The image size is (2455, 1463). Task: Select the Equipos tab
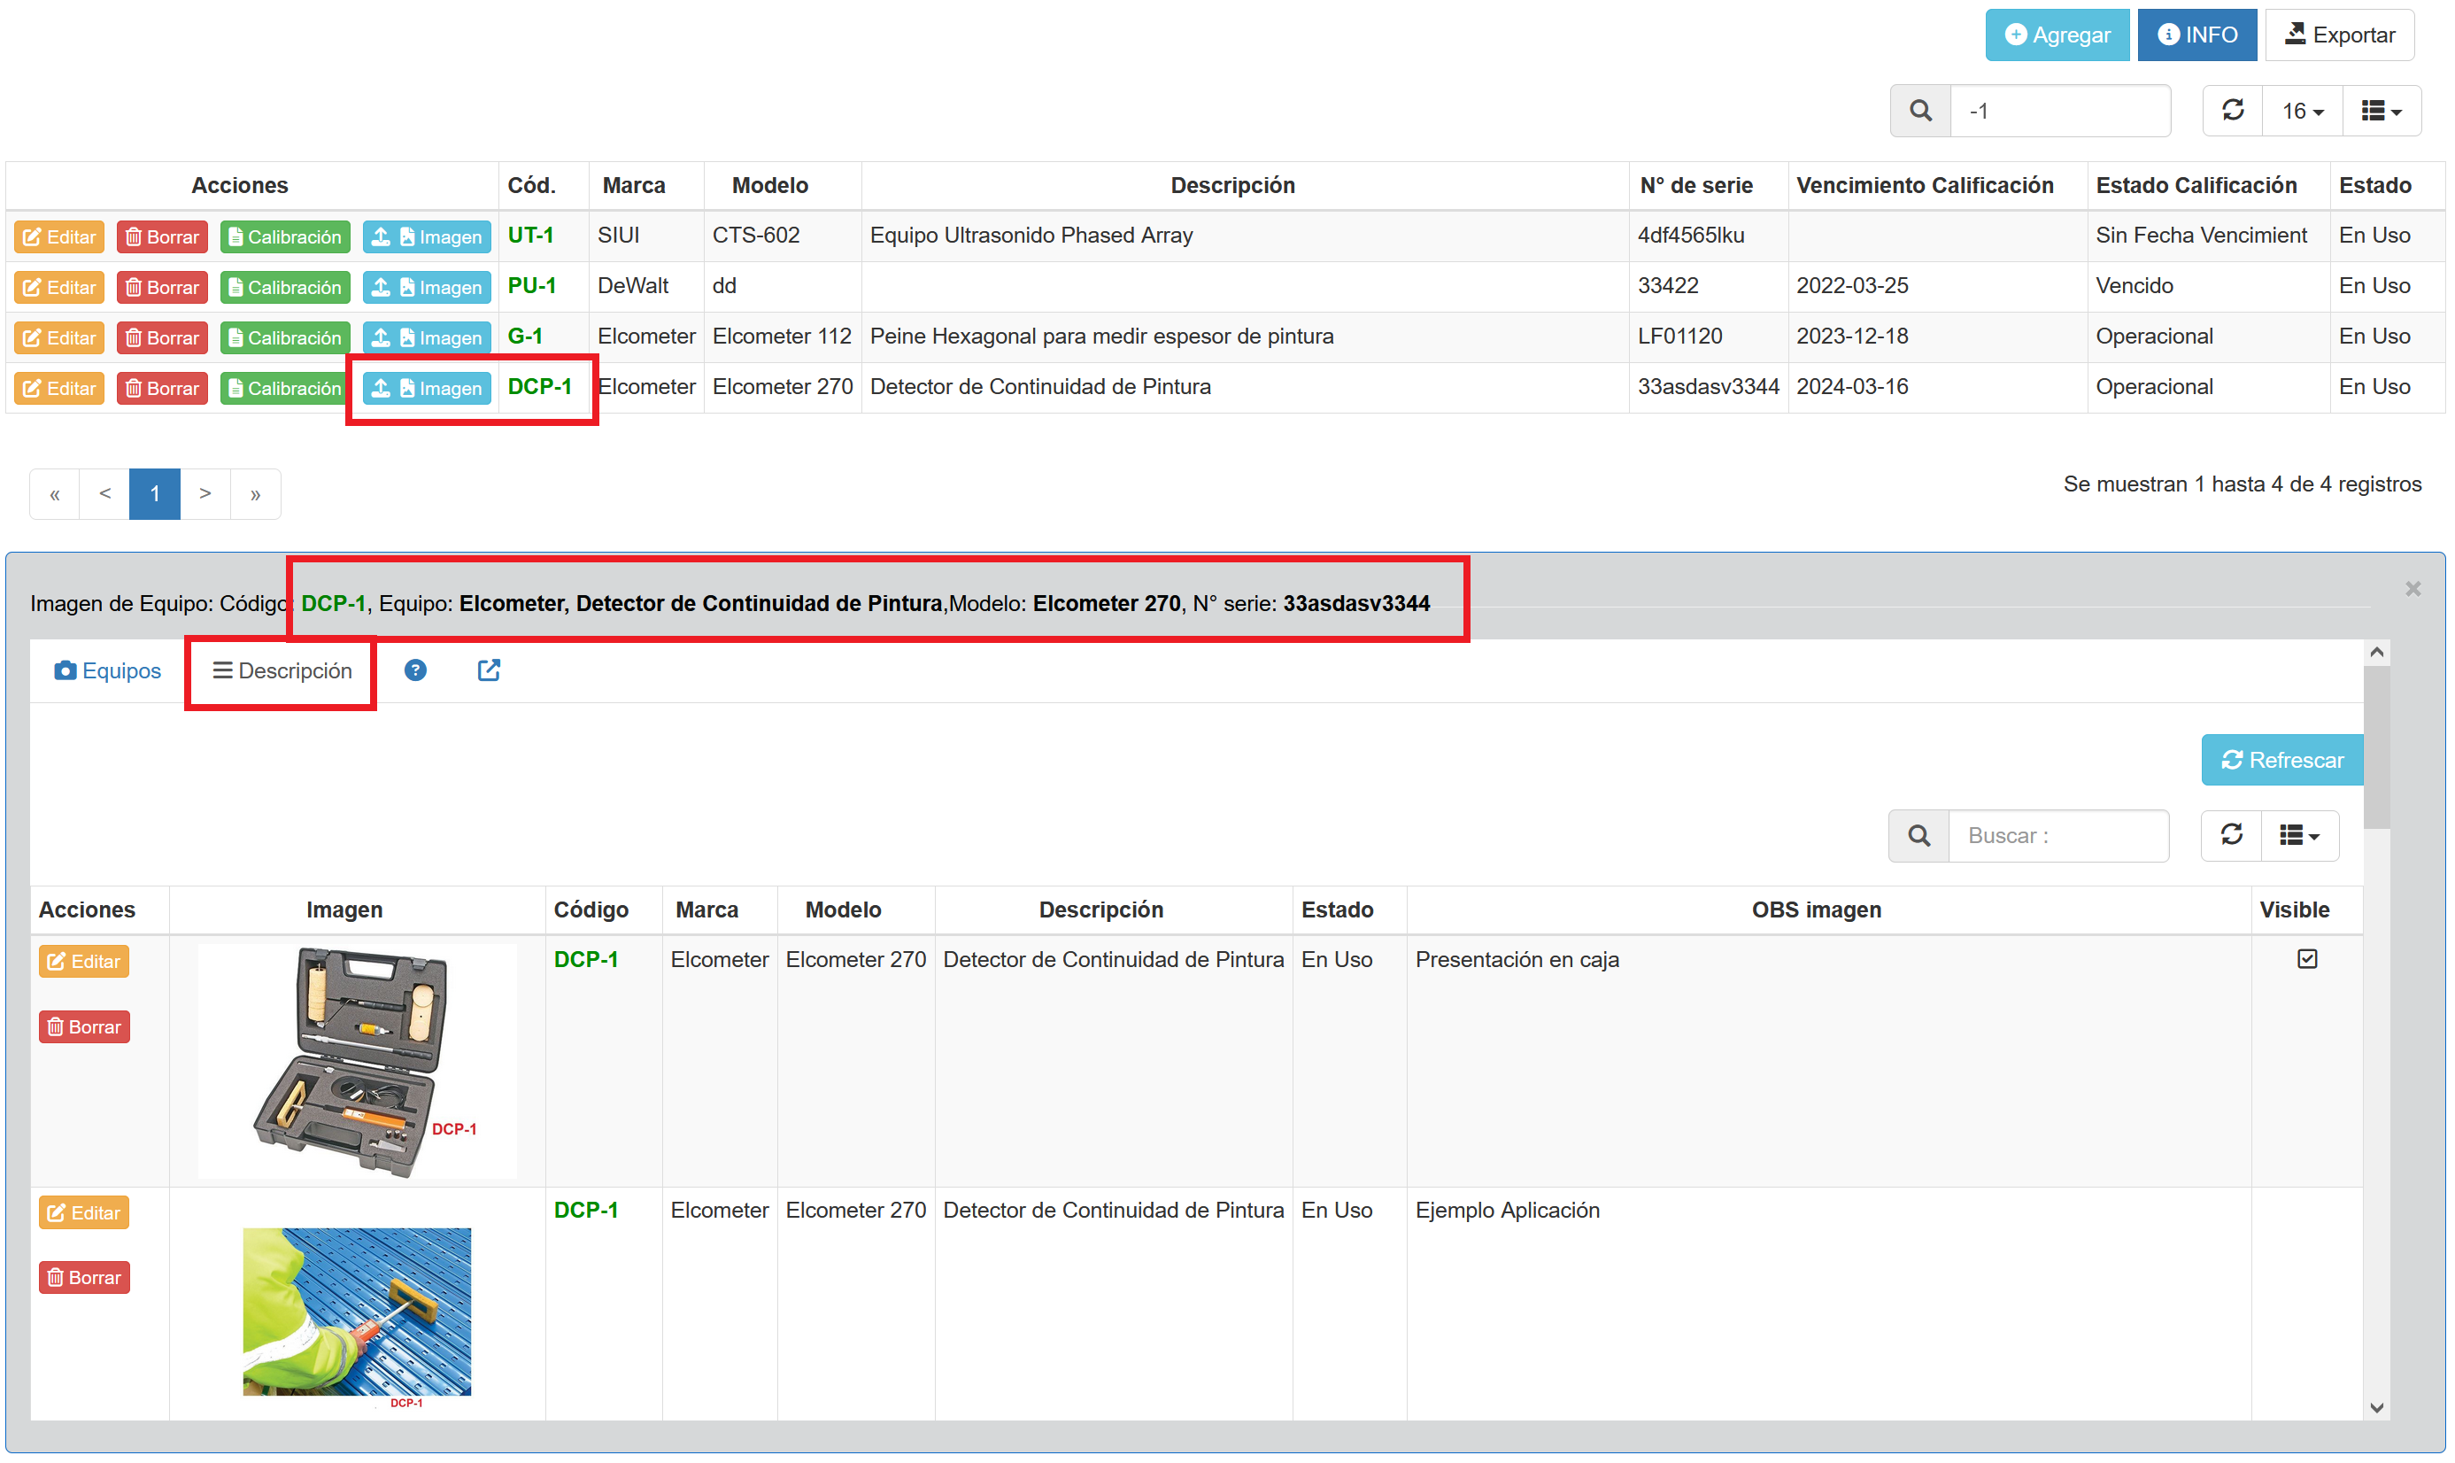[x=107, y=670]
